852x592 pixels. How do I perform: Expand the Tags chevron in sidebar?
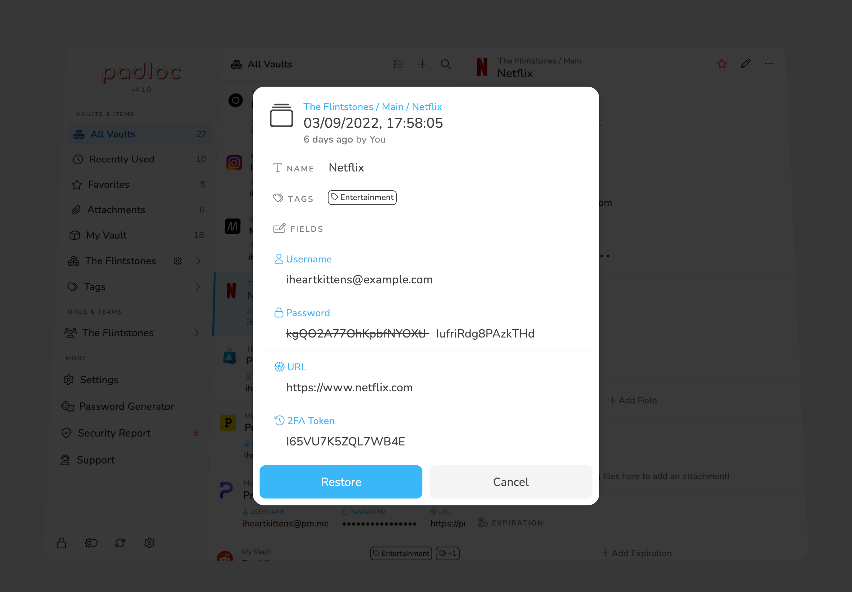pyautogui.click(x=198, y=287)
